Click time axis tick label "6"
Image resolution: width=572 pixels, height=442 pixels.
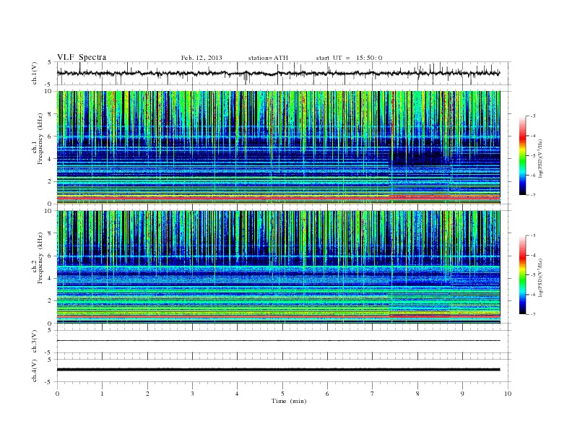click(x=327, y=394)
